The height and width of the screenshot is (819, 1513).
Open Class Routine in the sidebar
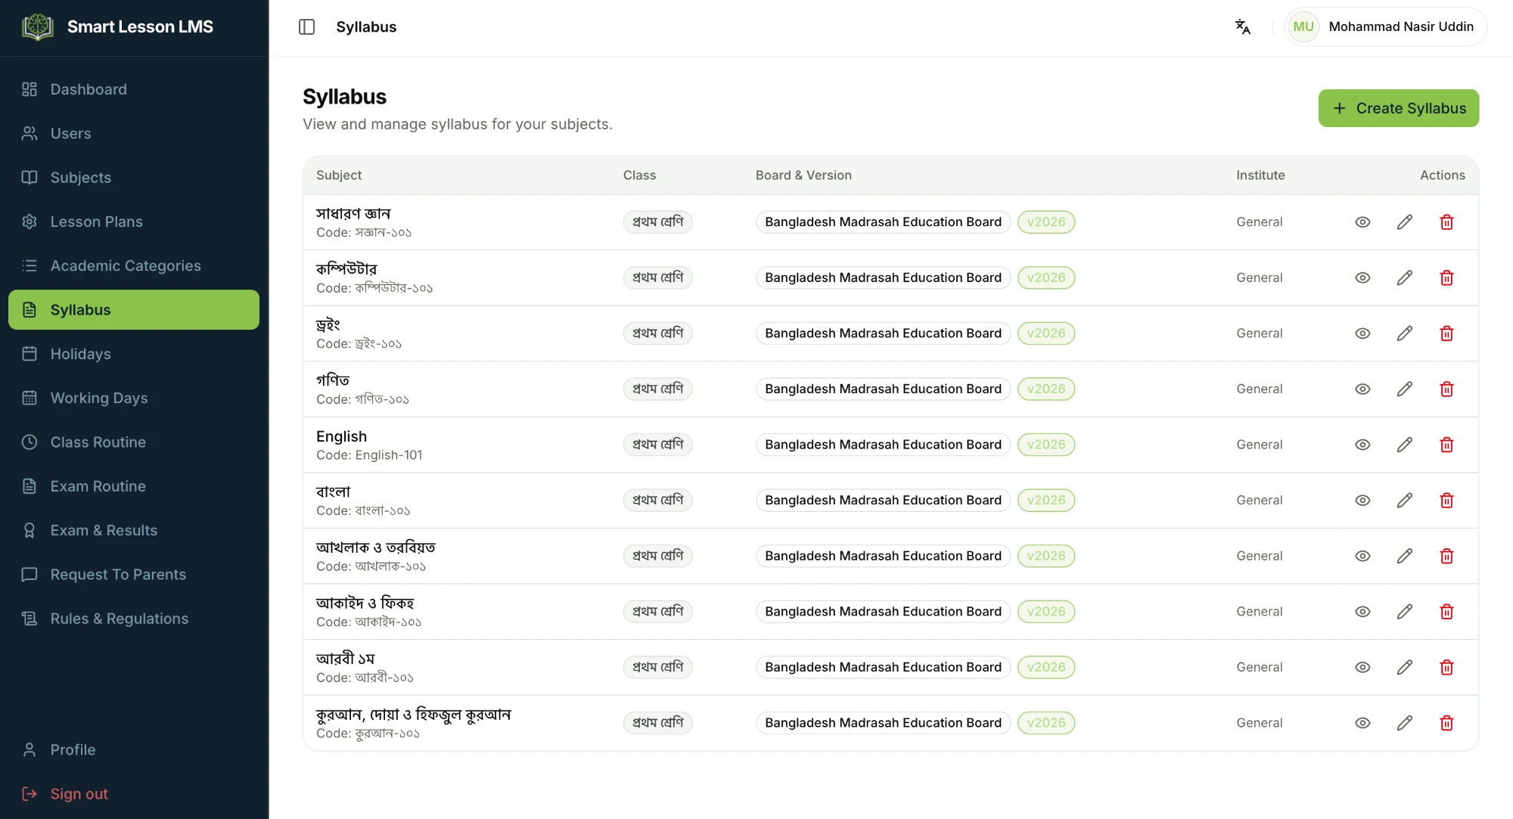[134, 442]
